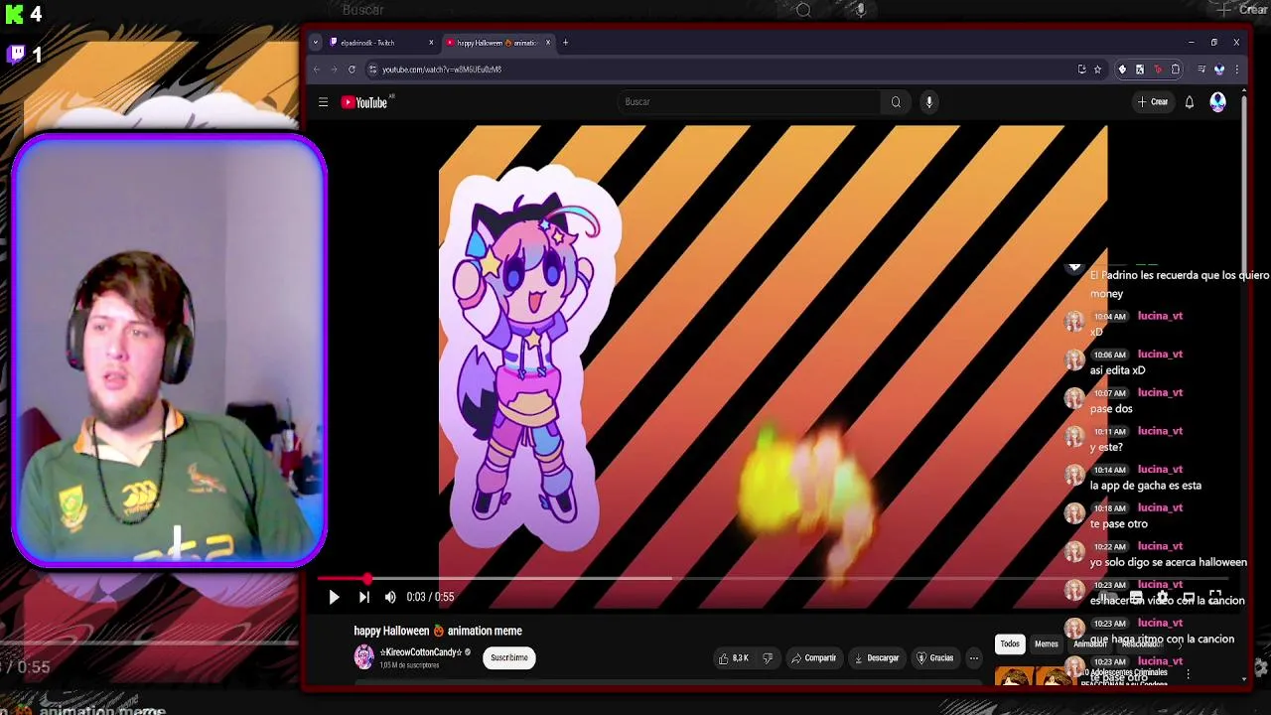Click the chat down-arrow icon above messages
The height and width of the screenshot is (715, 1271).
1074,266
